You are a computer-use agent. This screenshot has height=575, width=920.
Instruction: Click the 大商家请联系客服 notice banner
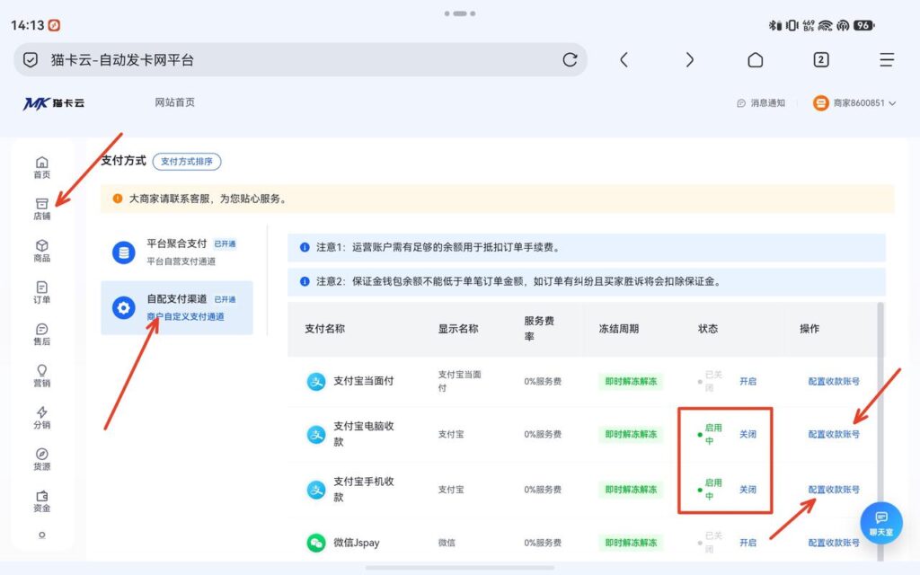point(498,199)
